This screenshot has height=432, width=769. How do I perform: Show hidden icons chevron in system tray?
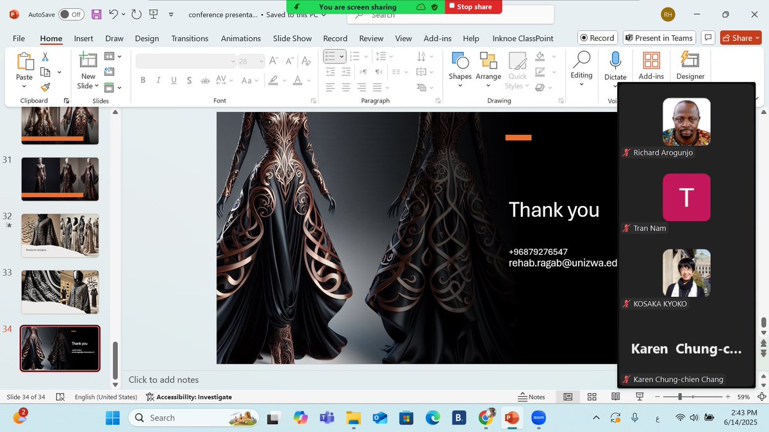(x=596, y=418)
